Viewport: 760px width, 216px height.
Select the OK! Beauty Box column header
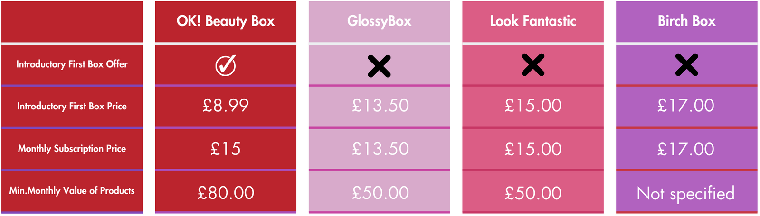[226, 21]
